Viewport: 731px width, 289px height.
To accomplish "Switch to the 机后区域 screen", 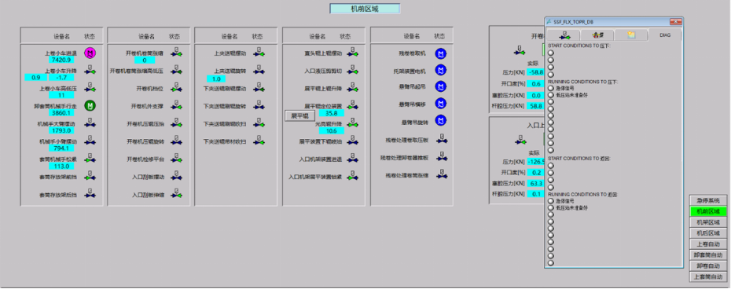I will (708, 233).
